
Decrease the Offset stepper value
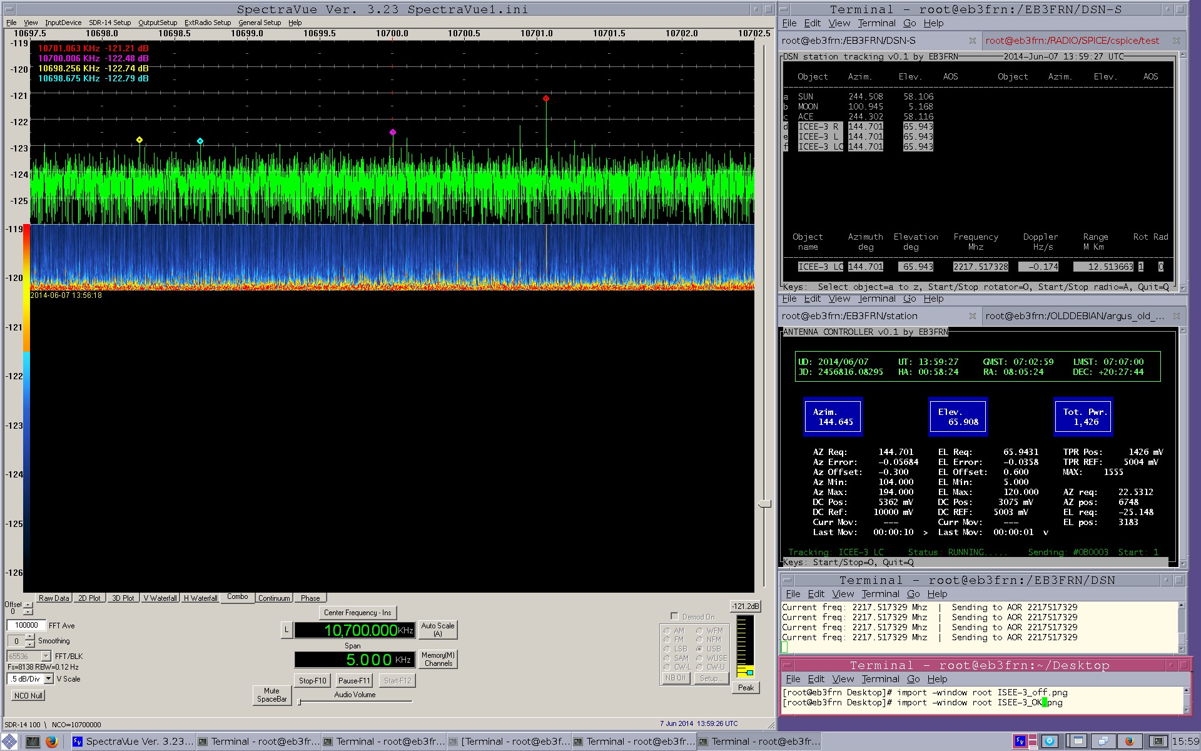tap(28, 611)
